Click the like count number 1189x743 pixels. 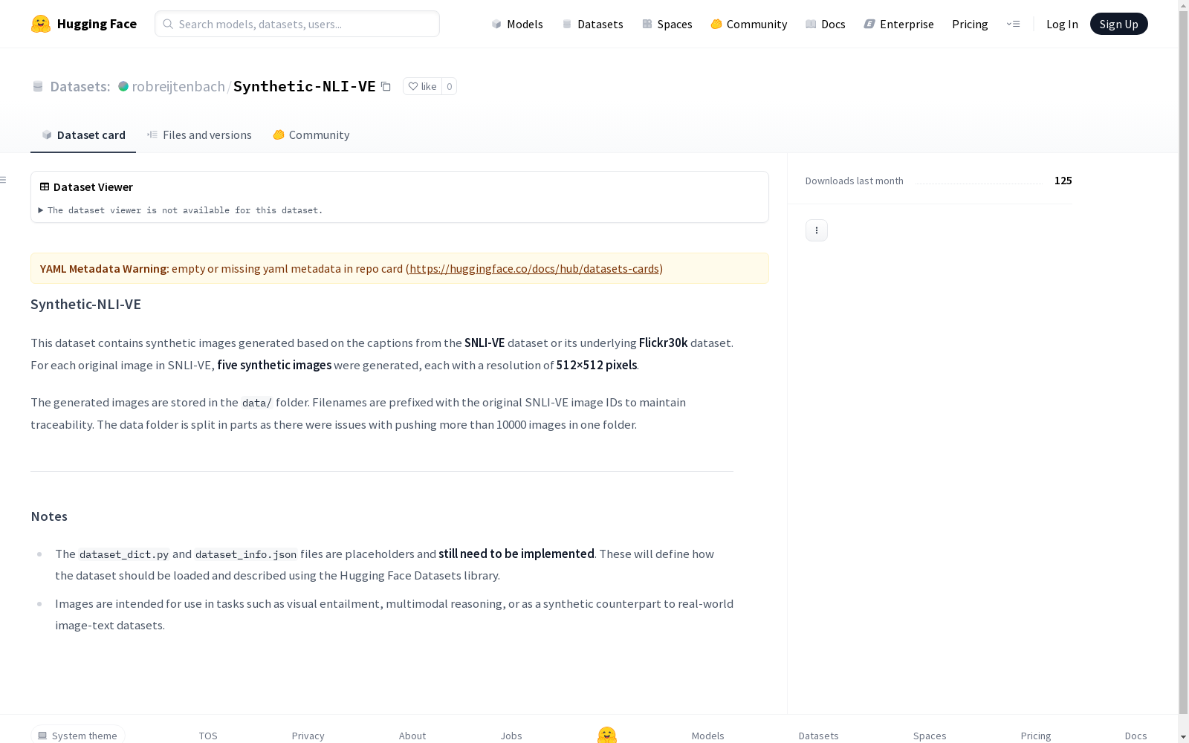(x=450, y=86)
